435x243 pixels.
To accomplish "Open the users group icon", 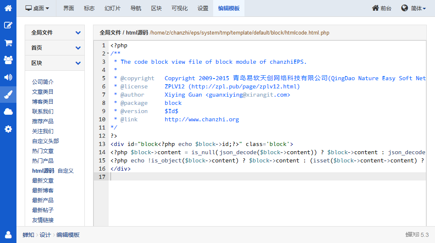I will [8, 60].
